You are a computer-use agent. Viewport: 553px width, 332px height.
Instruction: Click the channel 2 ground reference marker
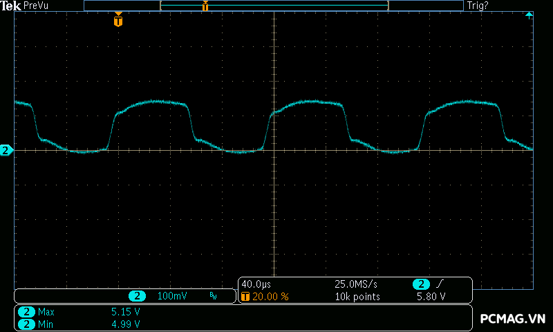click(x=6, y=150)
